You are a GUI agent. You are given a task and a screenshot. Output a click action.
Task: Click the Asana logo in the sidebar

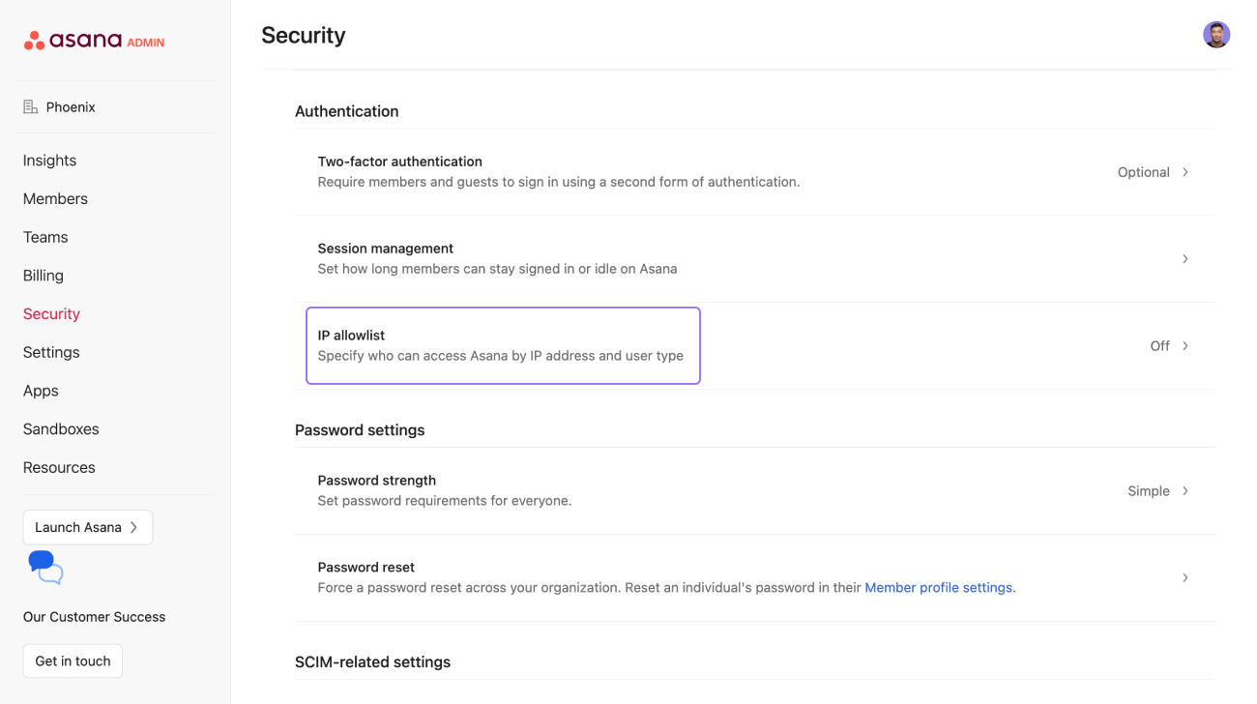tap(82, 40)
